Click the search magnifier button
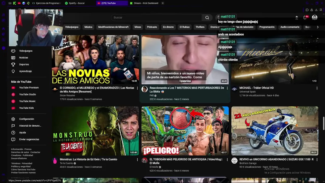The height and width of the screenshot is (183, 325). click(x=207, y=18)
